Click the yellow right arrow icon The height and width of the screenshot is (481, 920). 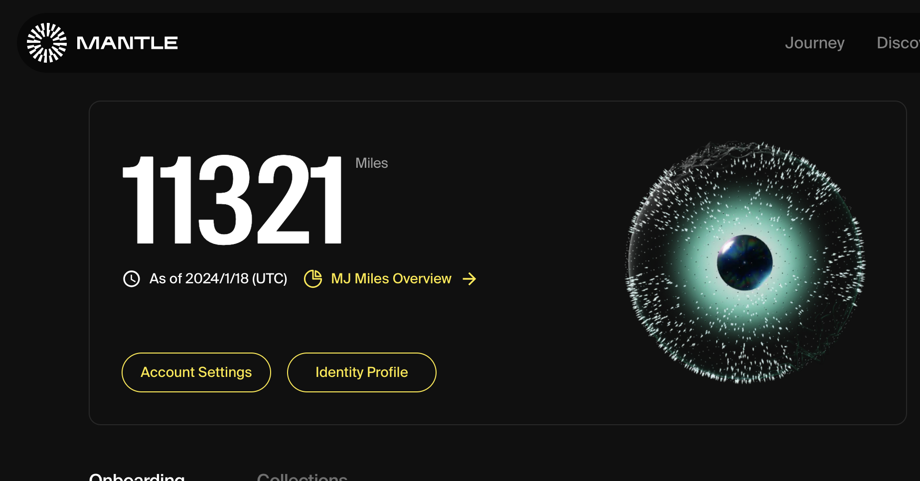tap(469, 279)
